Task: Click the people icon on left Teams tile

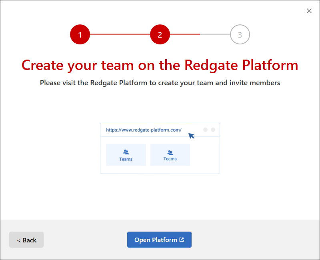Action: (126, 152)
